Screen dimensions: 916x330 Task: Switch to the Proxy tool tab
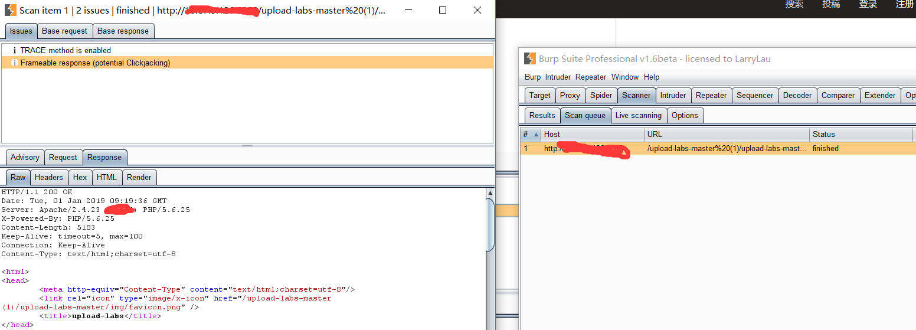click(570, 95)
